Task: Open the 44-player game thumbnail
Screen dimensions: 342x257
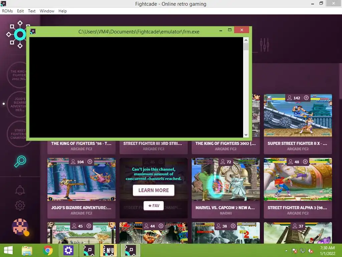Action: (x=154, y=233)
